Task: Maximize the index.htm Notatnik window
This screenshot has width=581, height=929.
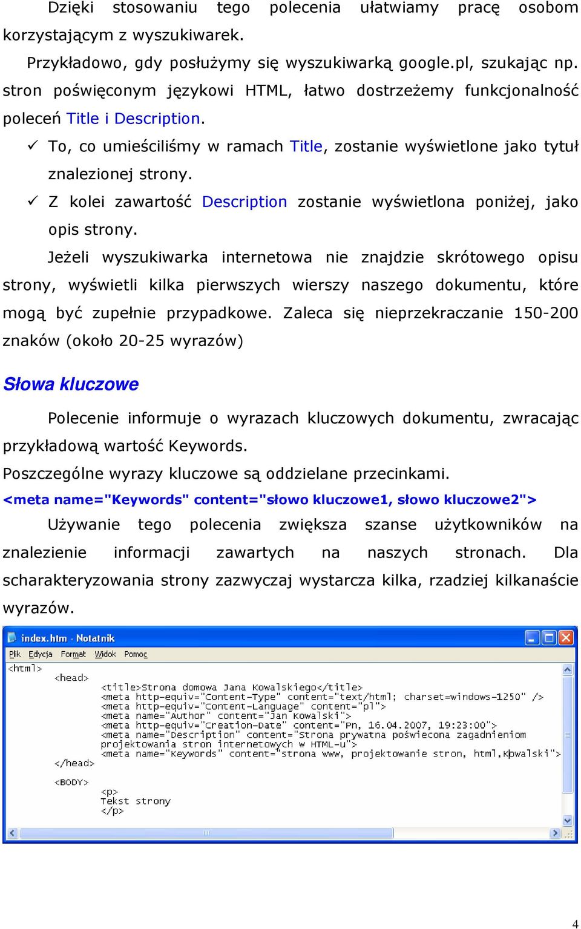Action: click(x=549, y=638)
